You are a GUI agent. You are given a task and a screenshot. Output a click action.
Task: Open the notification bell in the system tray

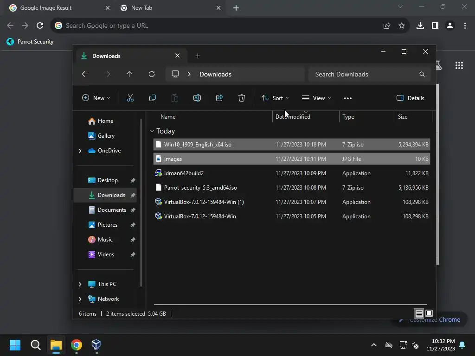click(x=462, y=345)
